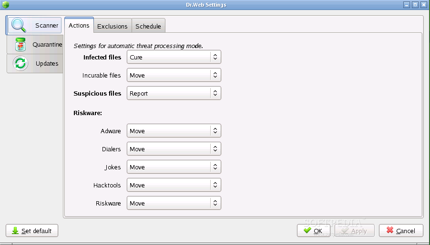
Task: Open the Hacktools action dropdown
Action: click(174, 185)
